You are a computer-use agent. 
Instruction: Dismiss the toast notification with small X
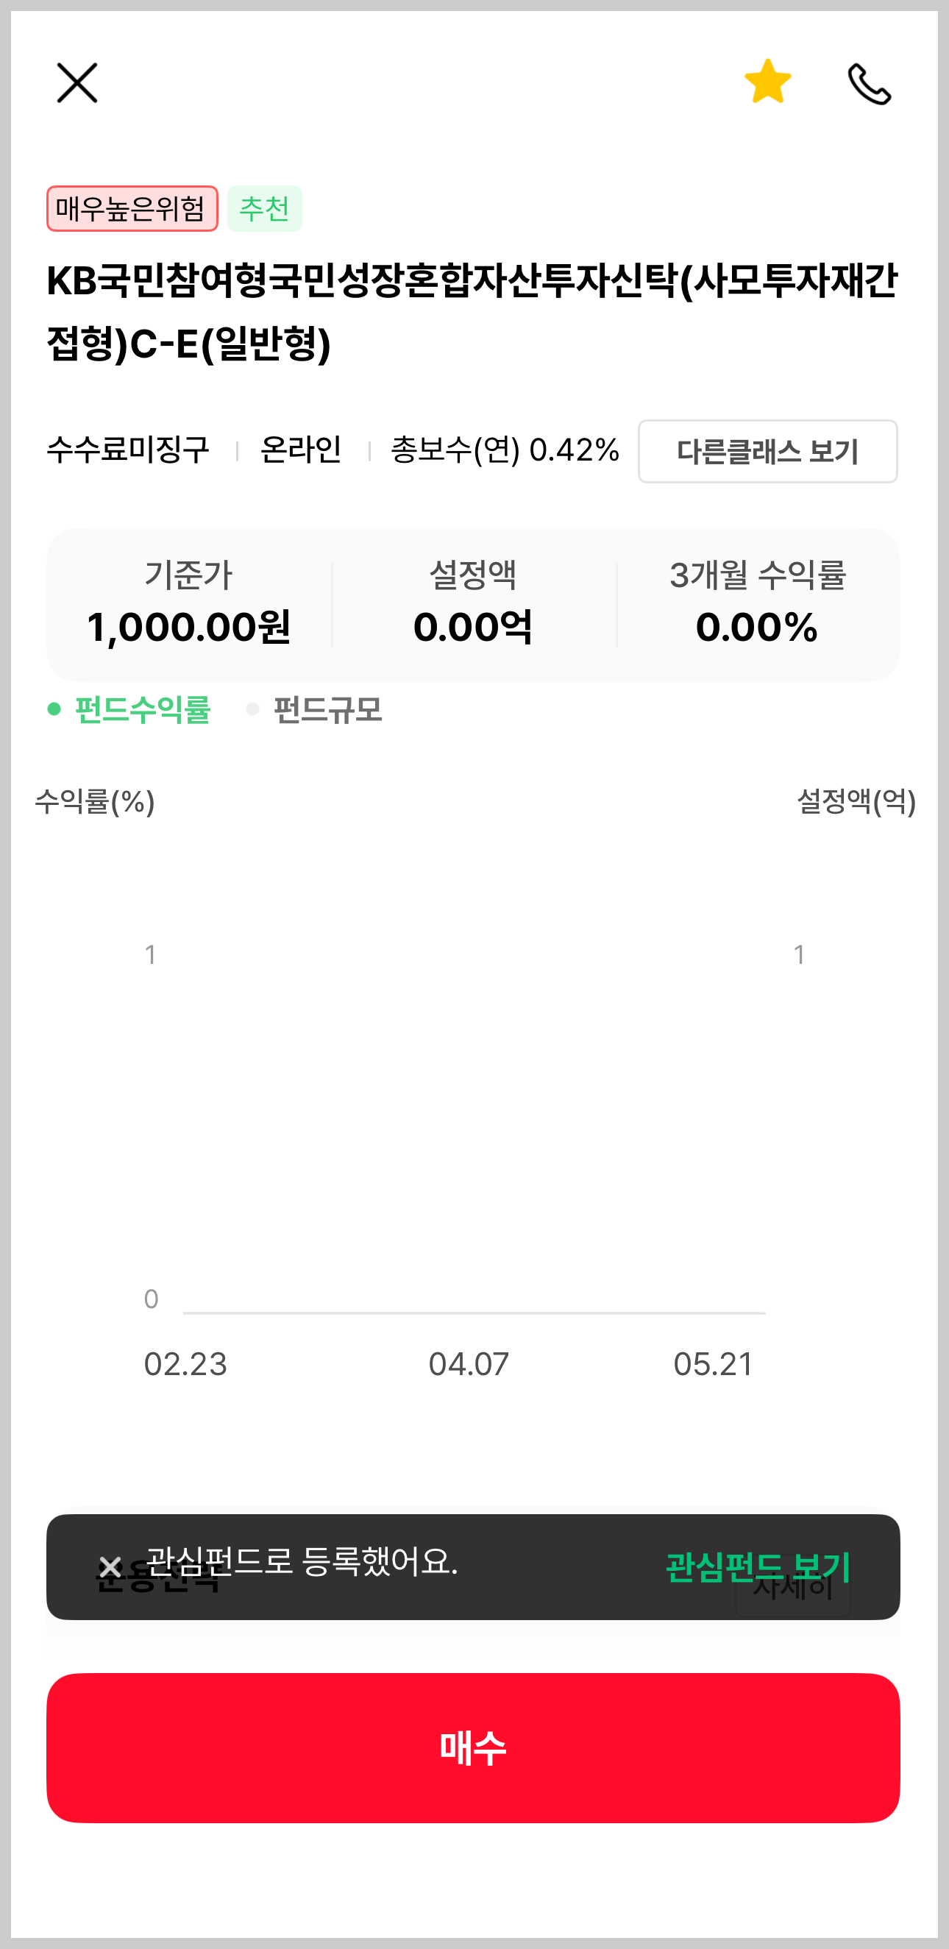point(110,1566)
